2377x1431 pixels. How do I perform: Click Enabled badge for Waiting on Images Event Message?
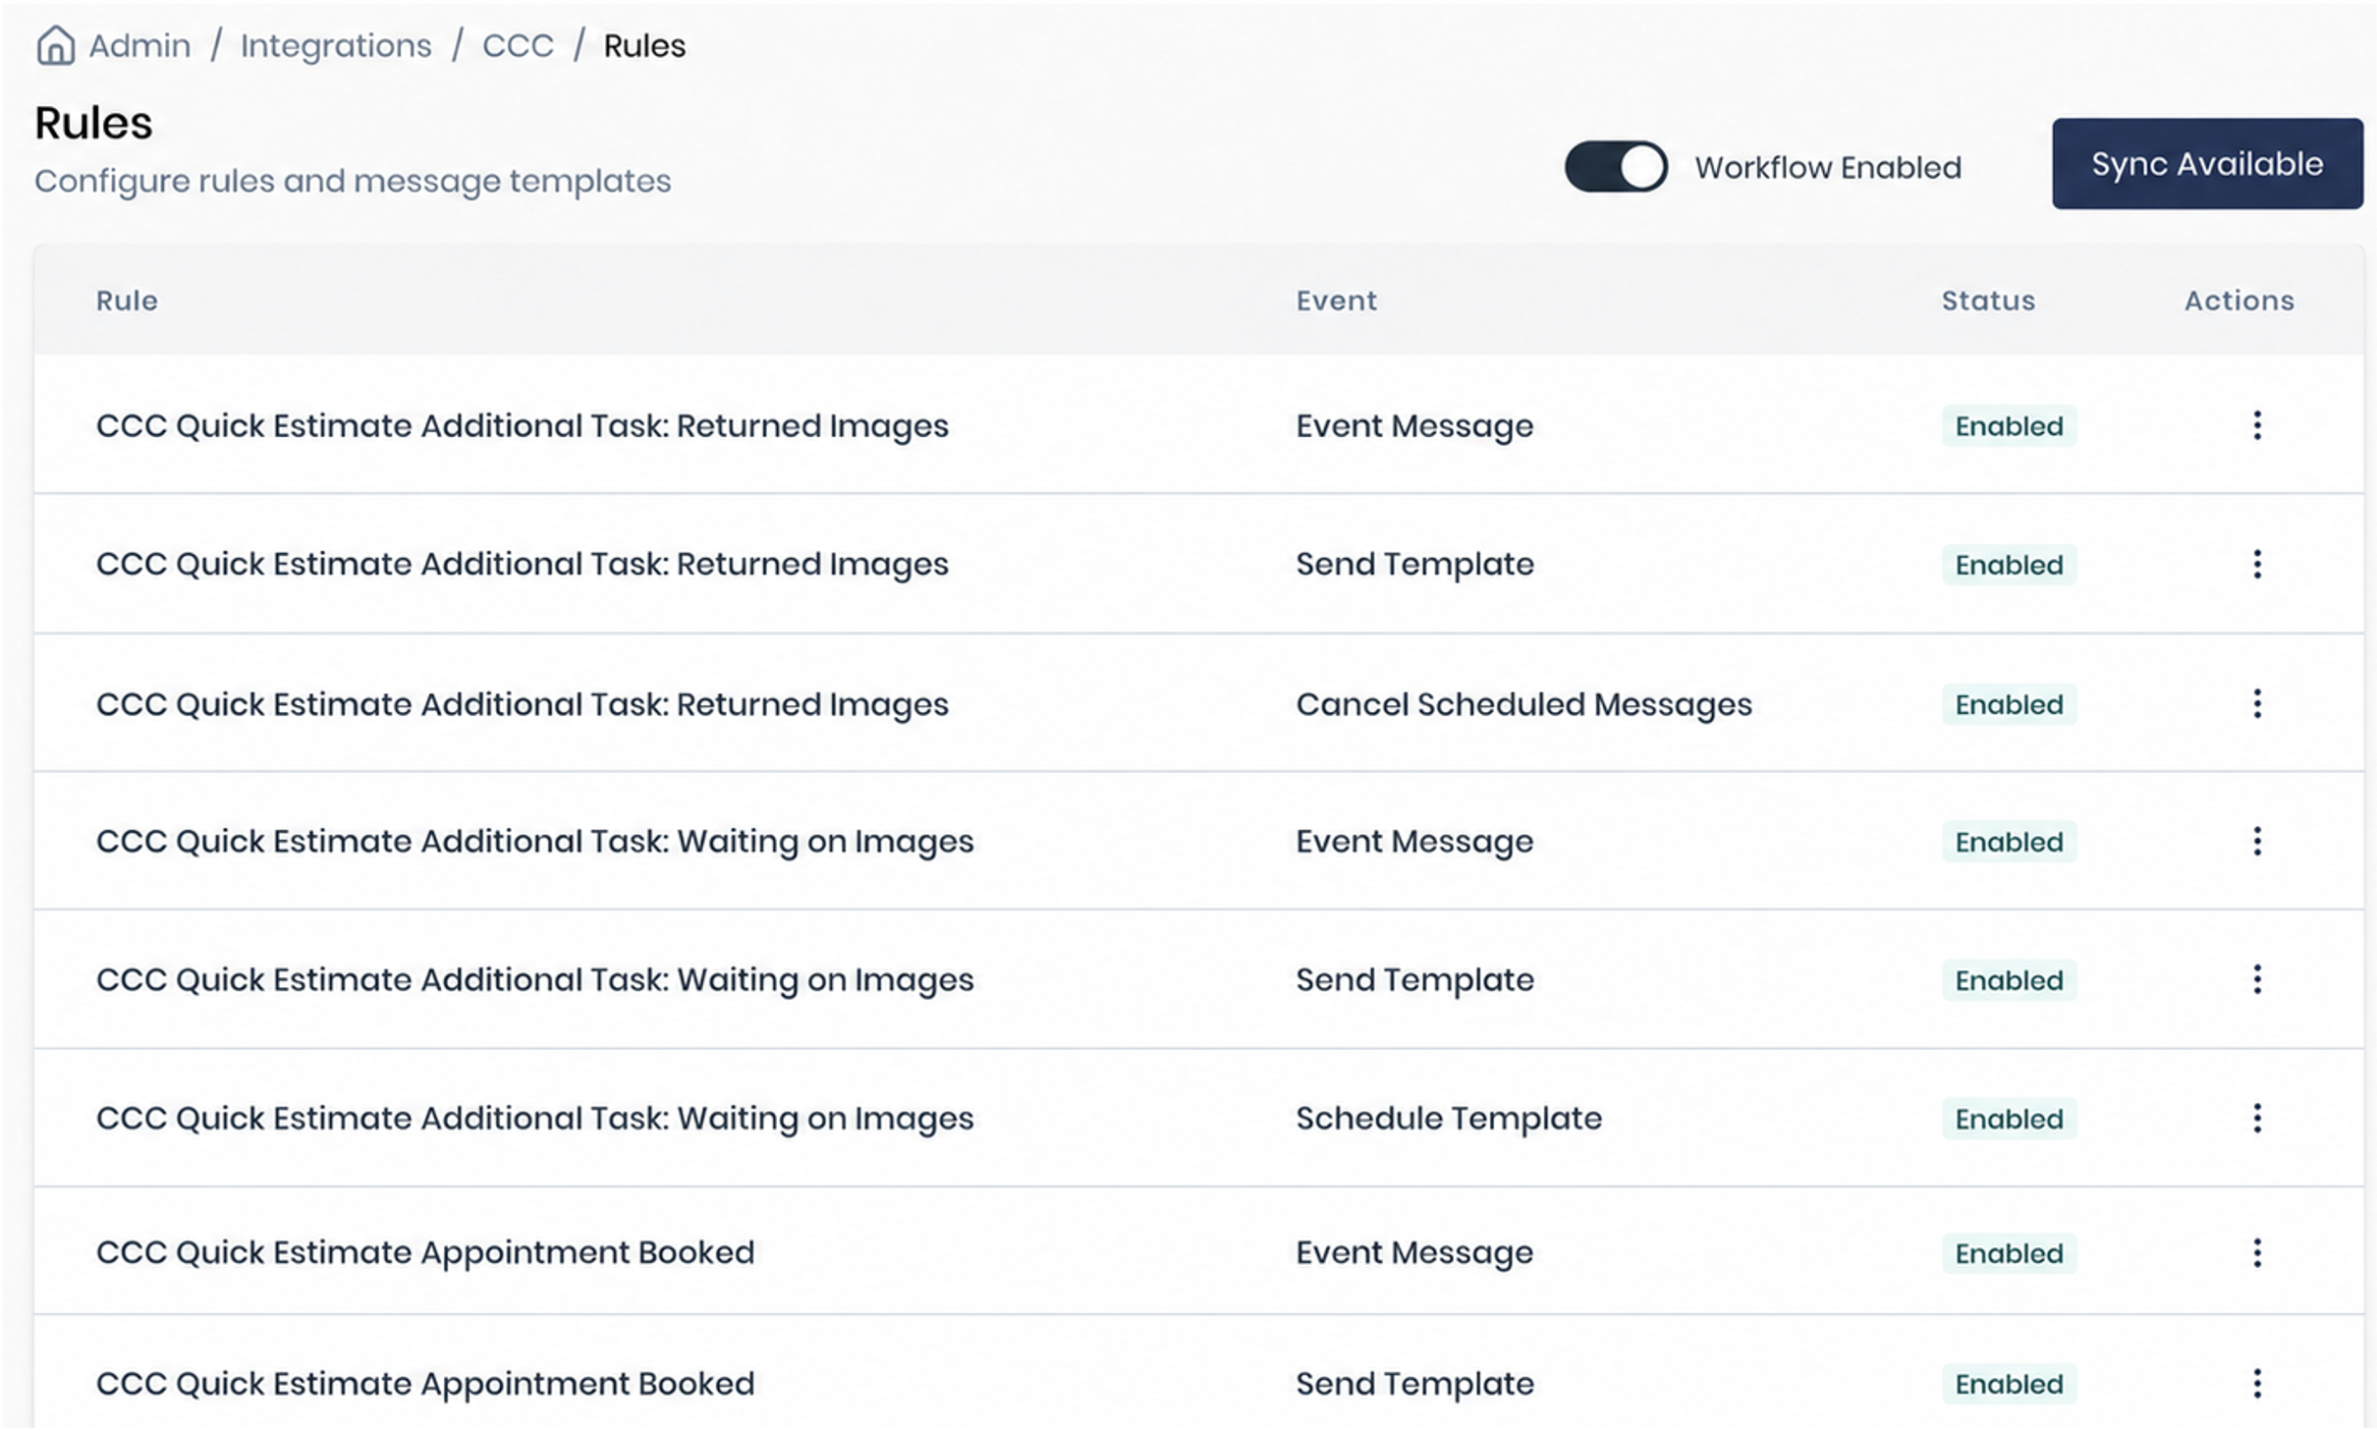click(x=2009, y=842)
